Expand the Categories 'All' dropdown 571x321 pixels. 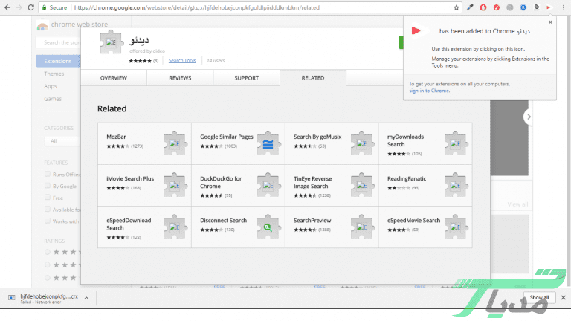61,140
